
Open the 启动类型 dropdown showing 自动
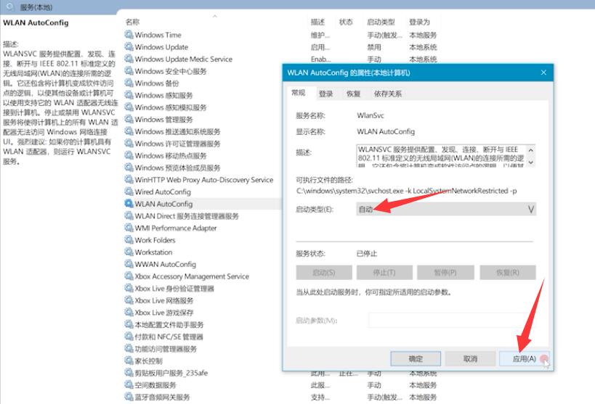tap(446, 209)
